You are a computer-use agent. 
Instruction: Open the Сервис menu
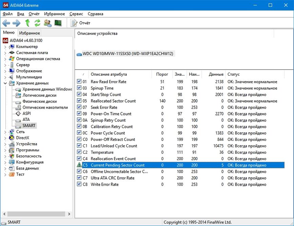(x=76, y=14)
